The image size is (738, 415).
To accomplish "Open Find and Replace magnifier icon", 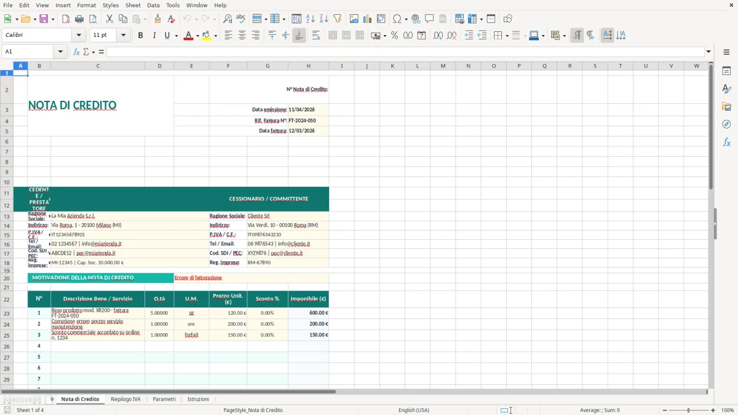I will pyautogui.click(x=228, y=19).
